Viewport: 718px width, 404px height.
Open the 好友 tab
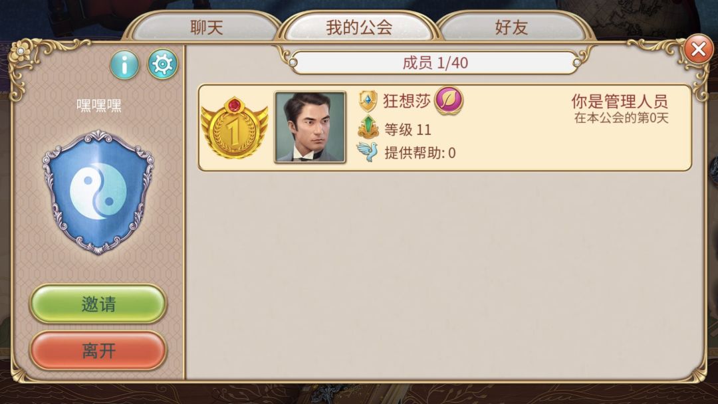click(x=511, y=28)
